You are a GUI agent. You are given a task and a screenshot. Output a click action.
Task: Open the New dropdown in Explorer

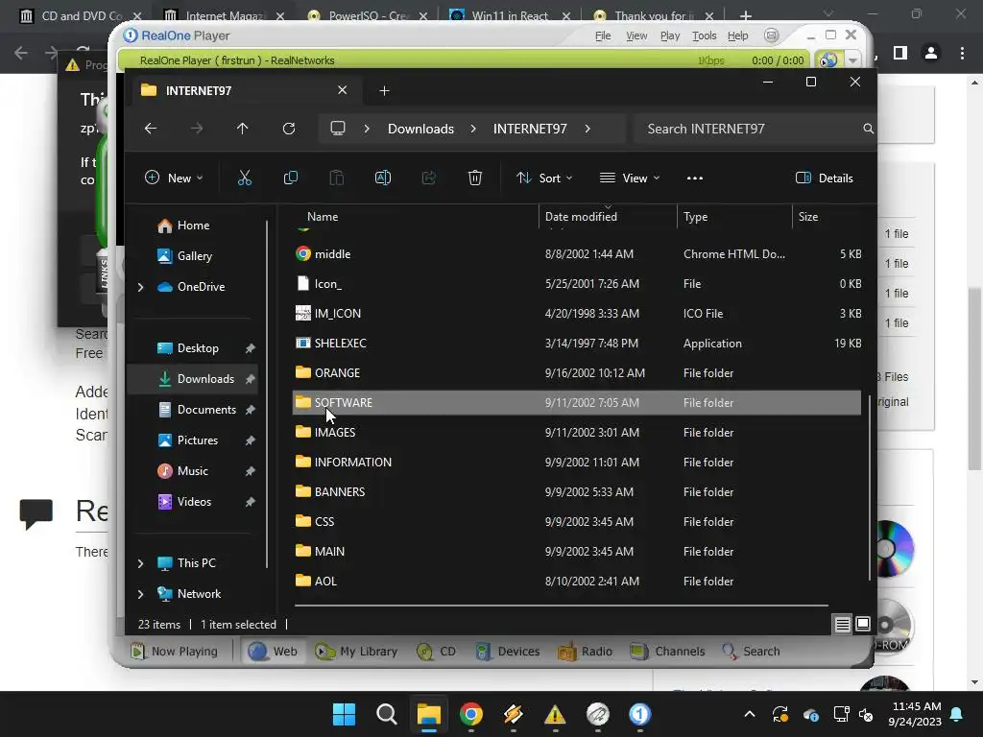[174, 178]
